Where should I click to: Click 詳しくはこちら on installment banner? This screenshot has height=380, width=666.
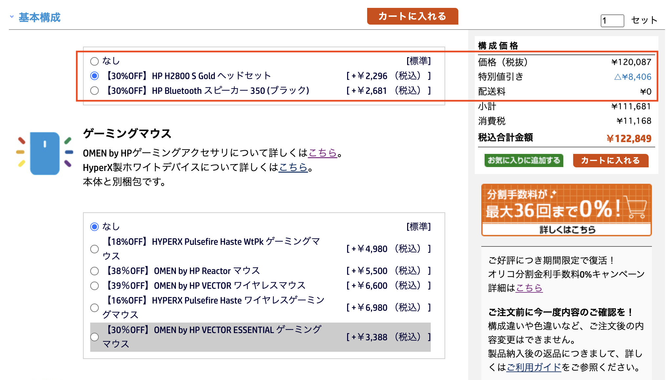(x=567, y=230)
